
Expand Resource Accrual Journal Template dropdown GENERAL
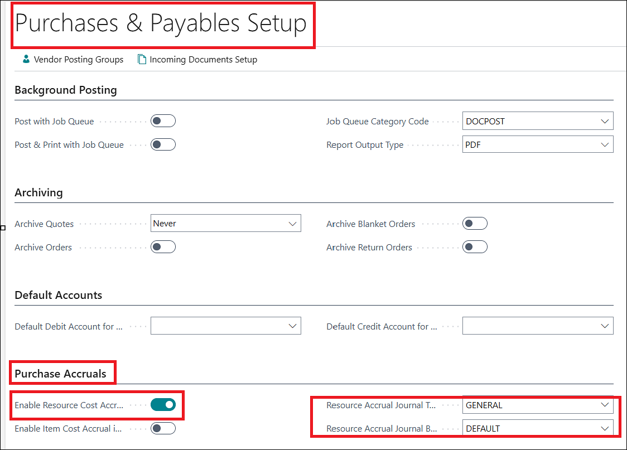click(538, 405)
